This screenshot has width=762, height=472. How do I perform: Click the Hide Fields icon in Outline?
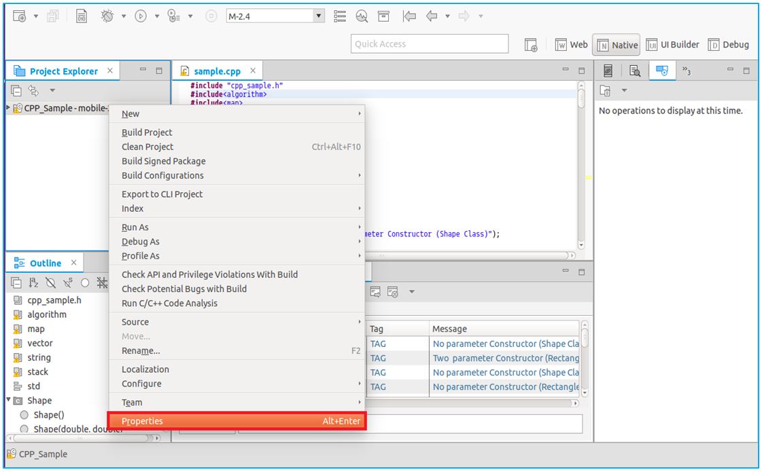tap(51, 283)
